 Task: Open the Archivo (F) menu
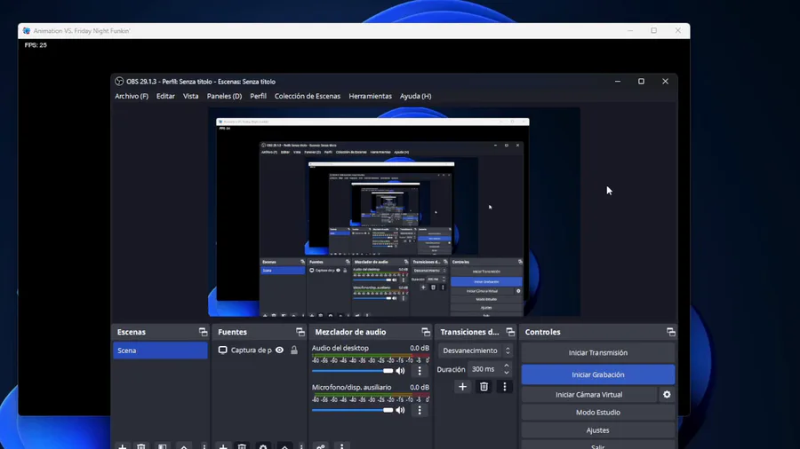[132, 96]
